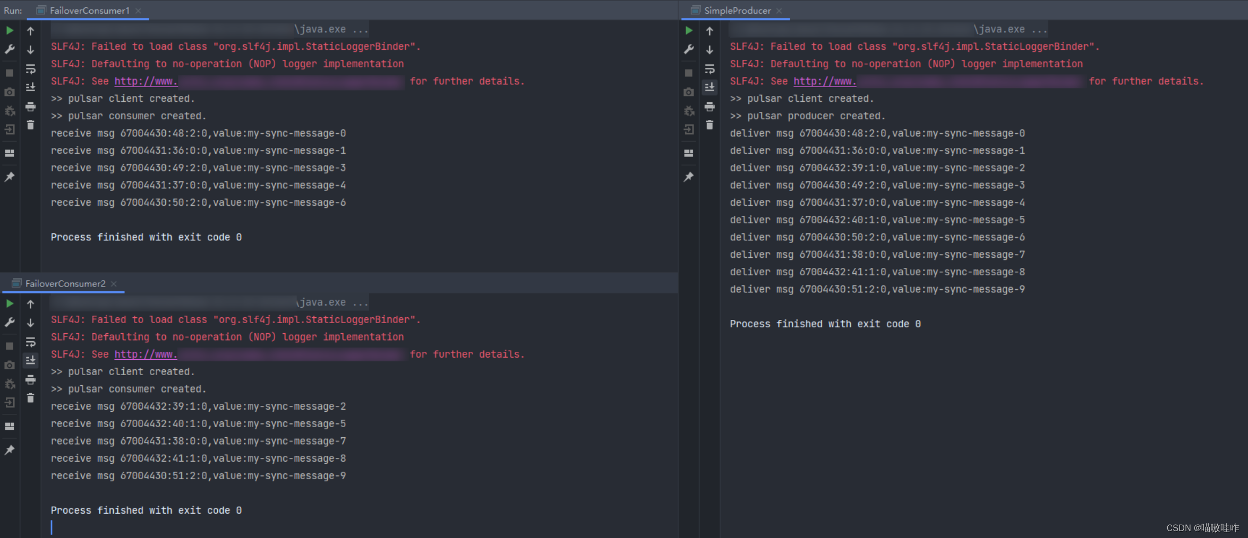
Task: Click line 'deliver msg ... my-sync-message-8'
Action: pyautogui.click(x=877, y=272)
